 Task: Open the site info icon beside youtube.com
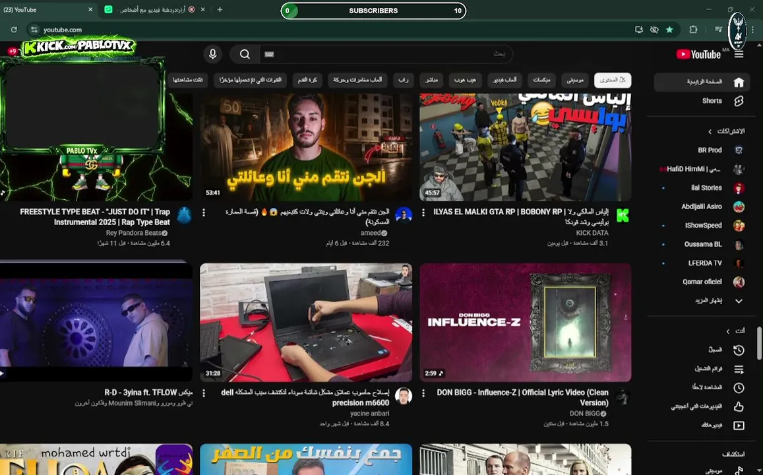click(34, 30)
